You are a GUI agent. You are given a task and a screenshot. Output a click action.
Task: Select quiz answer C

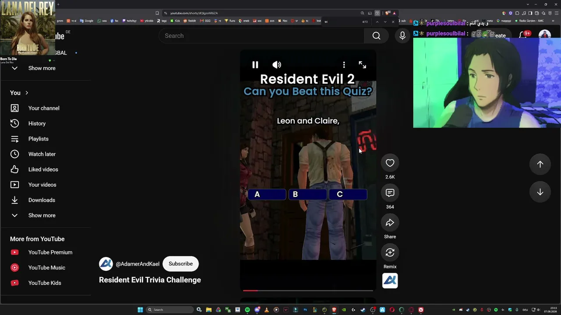point(348,194)
